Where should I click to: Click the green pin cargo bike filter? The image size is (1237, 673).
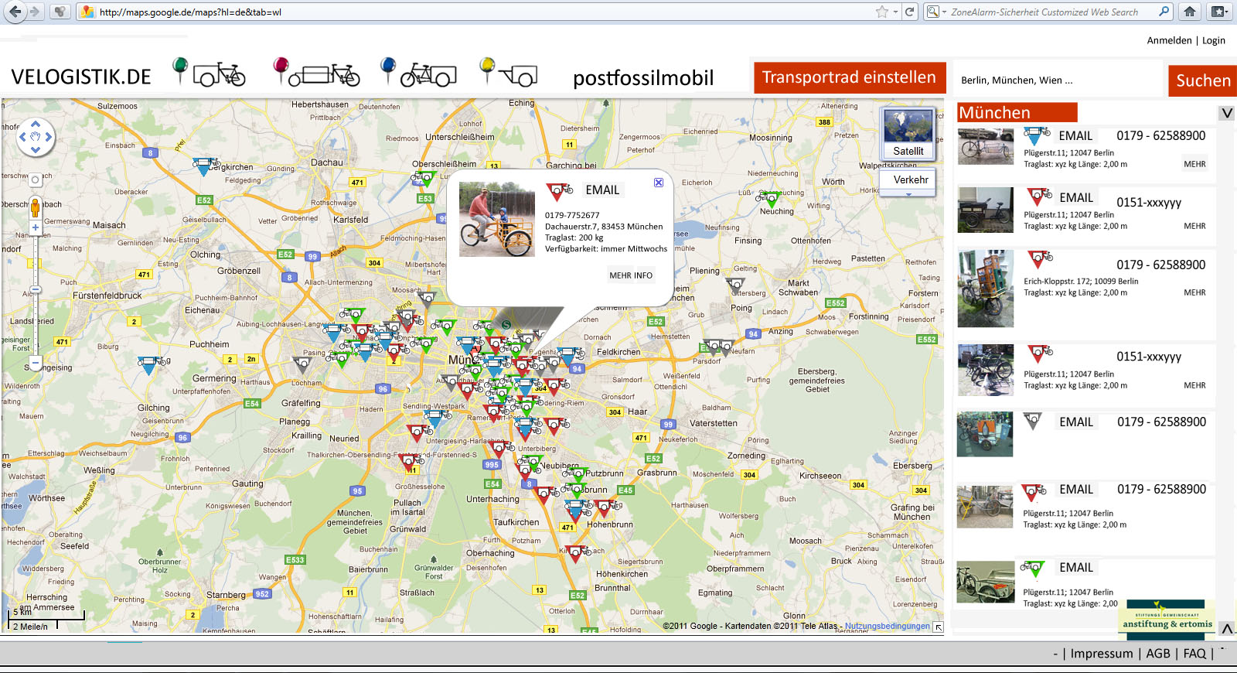(x=208, y=73)
